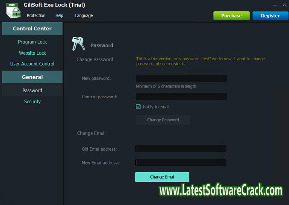Select the General section header

[x=32, y=77]
